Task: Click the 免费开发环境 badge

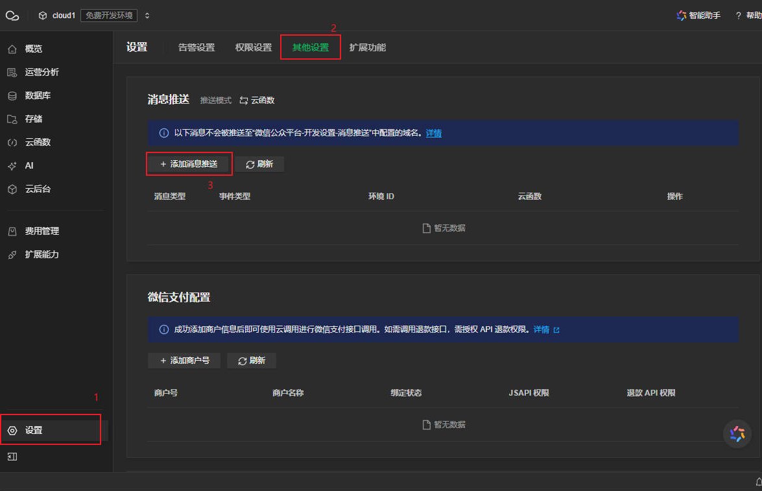Action: [x=109, y=16]
